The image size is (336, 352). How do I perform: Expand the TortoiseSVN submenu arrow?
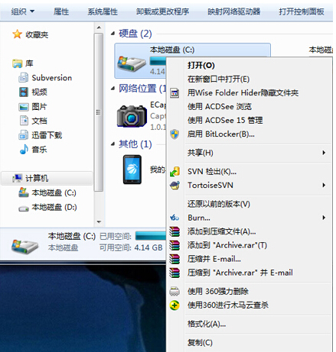click(x=324, y=185)
